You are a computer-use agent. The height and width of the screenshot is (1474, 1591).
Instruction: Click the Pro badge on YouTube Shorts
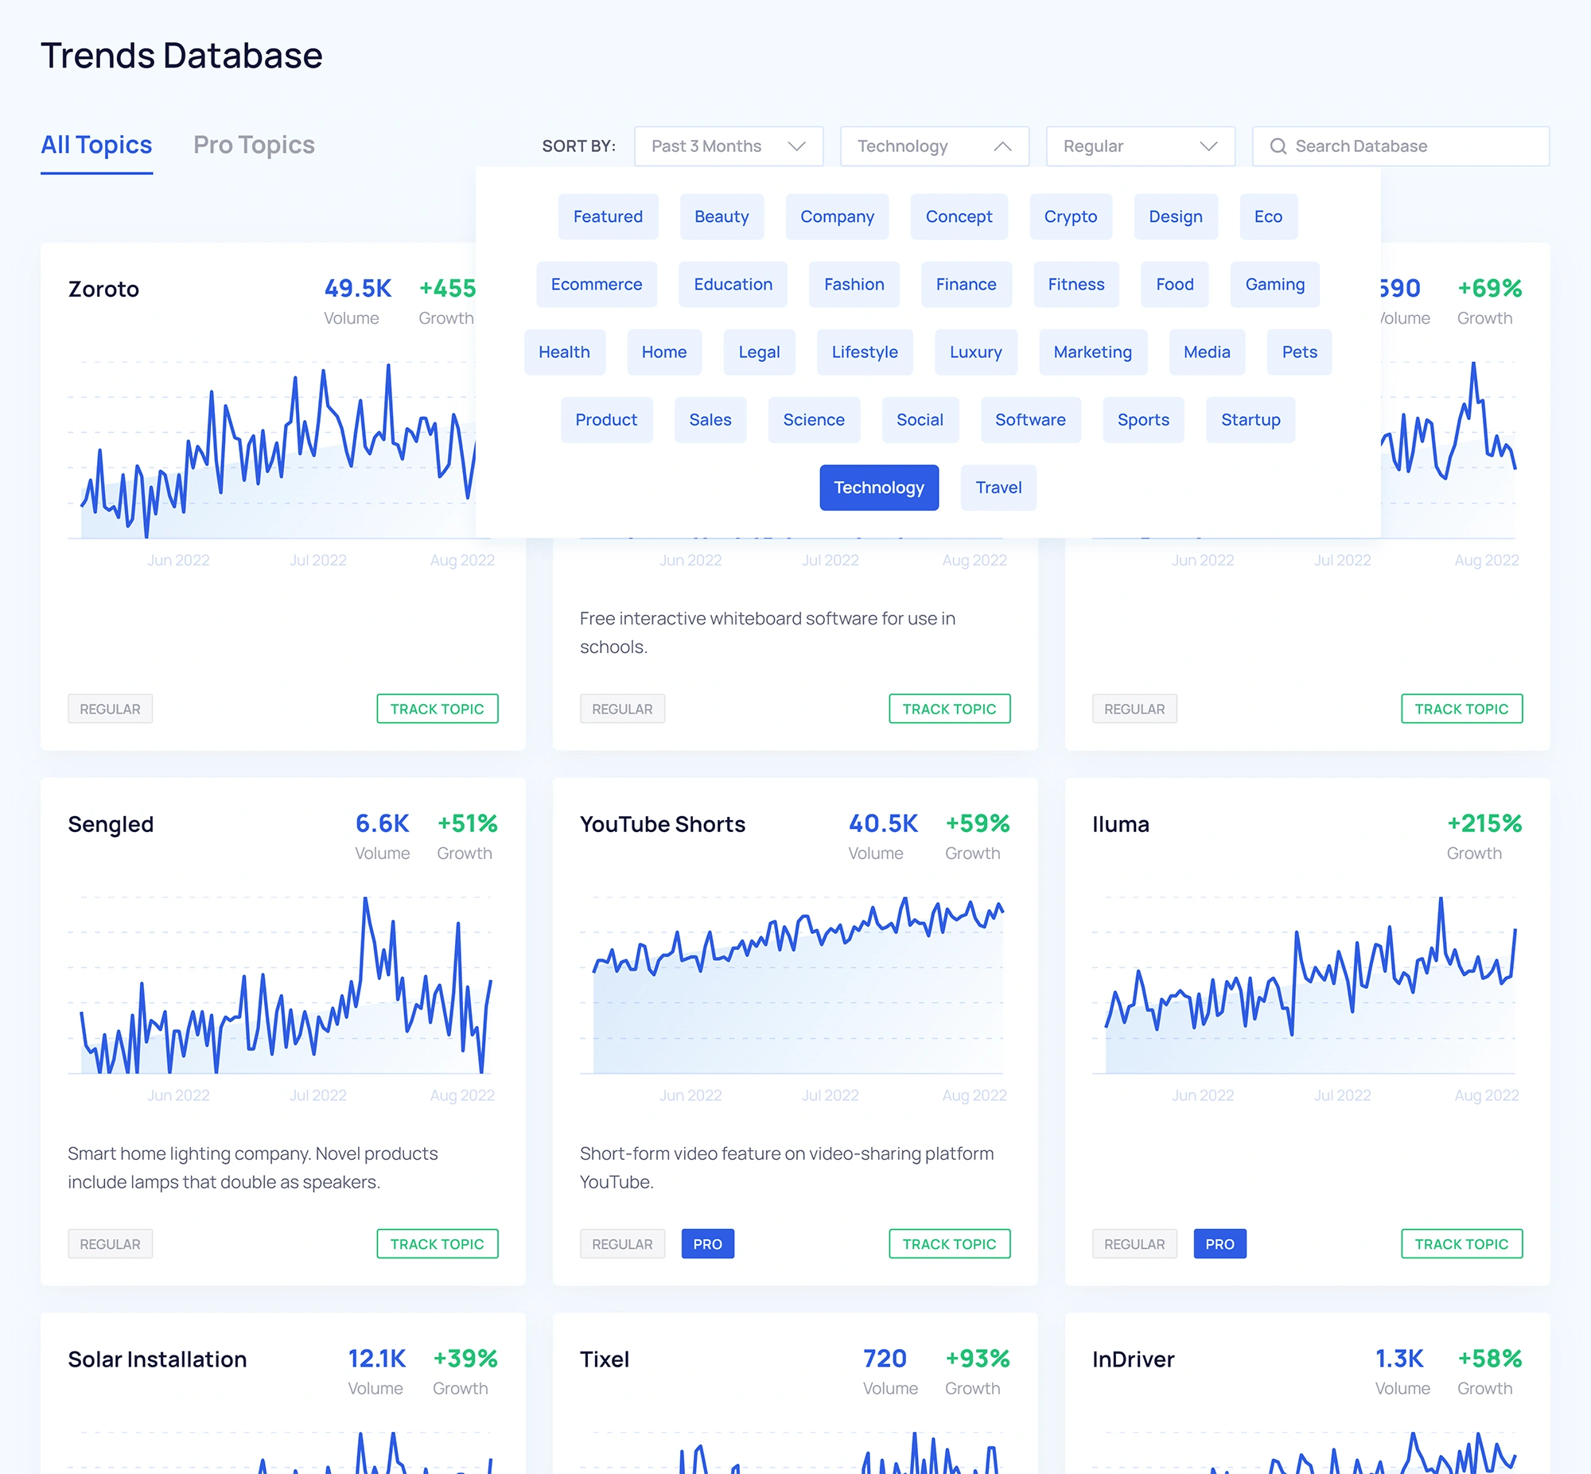click(707, 1244)
